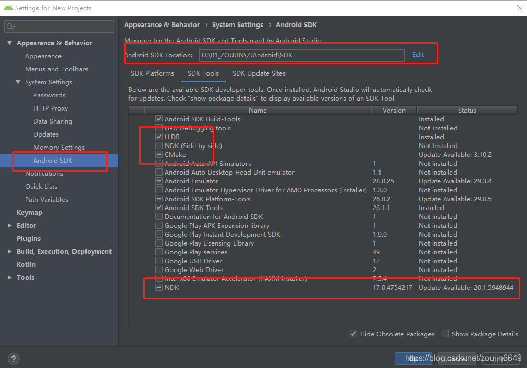The image size is (527, 368).
Task: Click the help question mark icon
Action: 14,359
